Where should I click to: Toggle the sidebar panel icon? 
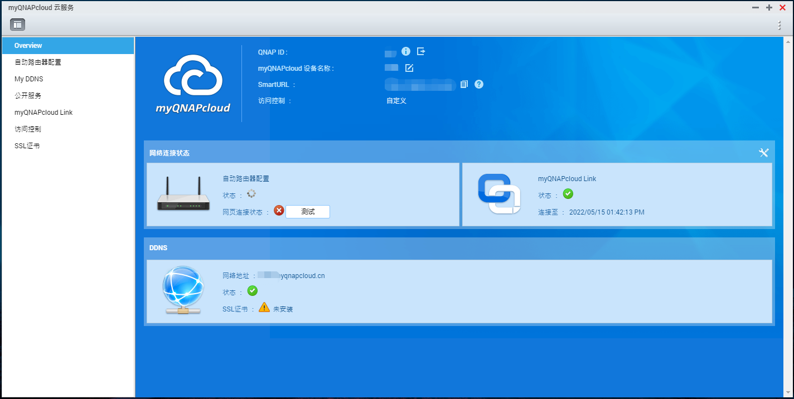[x=17, y=25]
